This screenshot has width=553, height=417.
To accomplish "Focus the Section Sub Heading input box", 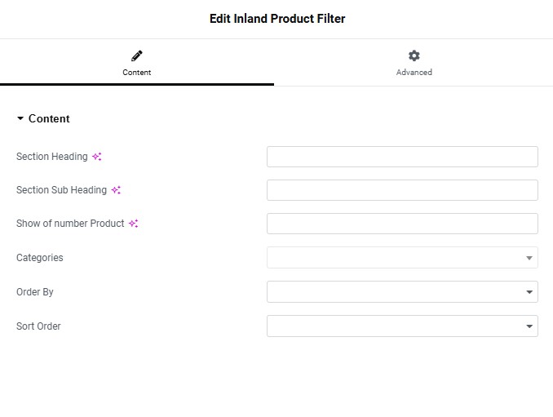I will click(402, 190).
